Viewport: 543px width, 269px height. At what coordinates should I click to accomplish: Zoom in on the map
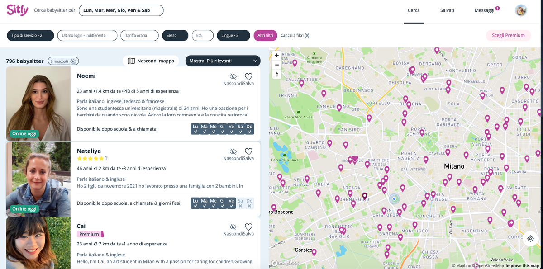pos(277,55)
